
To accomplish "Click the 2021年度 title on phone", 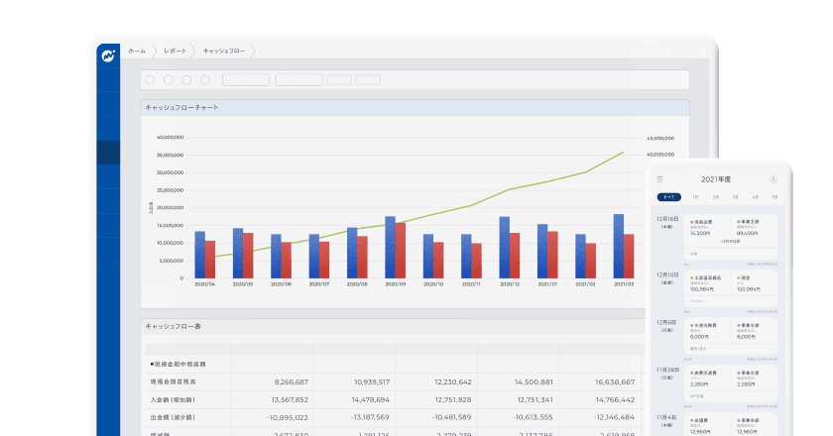I will 716,179.
